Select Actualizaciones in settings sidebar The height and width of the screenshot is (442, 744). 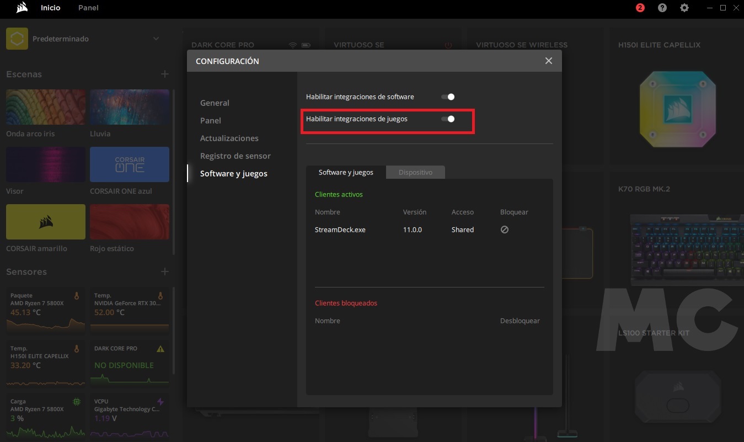tap(229, 138)
